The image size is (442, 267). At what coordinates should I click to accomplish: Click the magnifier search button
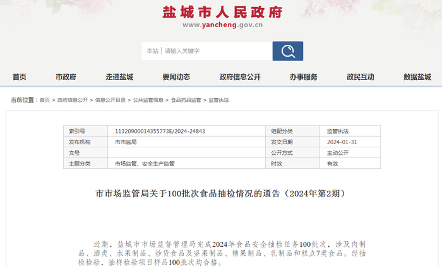click(288, 51)
